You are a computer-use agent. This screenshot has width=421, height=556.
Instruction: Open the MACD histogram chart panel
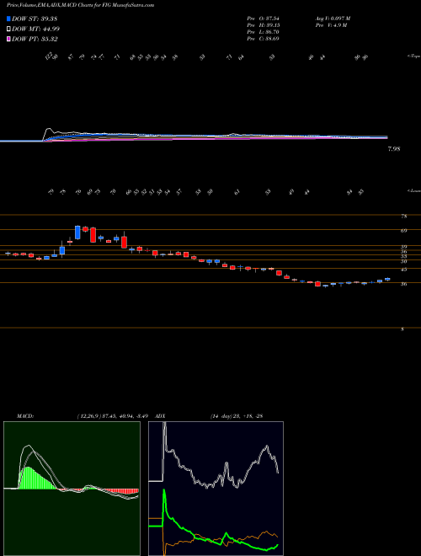click(72, 489)
